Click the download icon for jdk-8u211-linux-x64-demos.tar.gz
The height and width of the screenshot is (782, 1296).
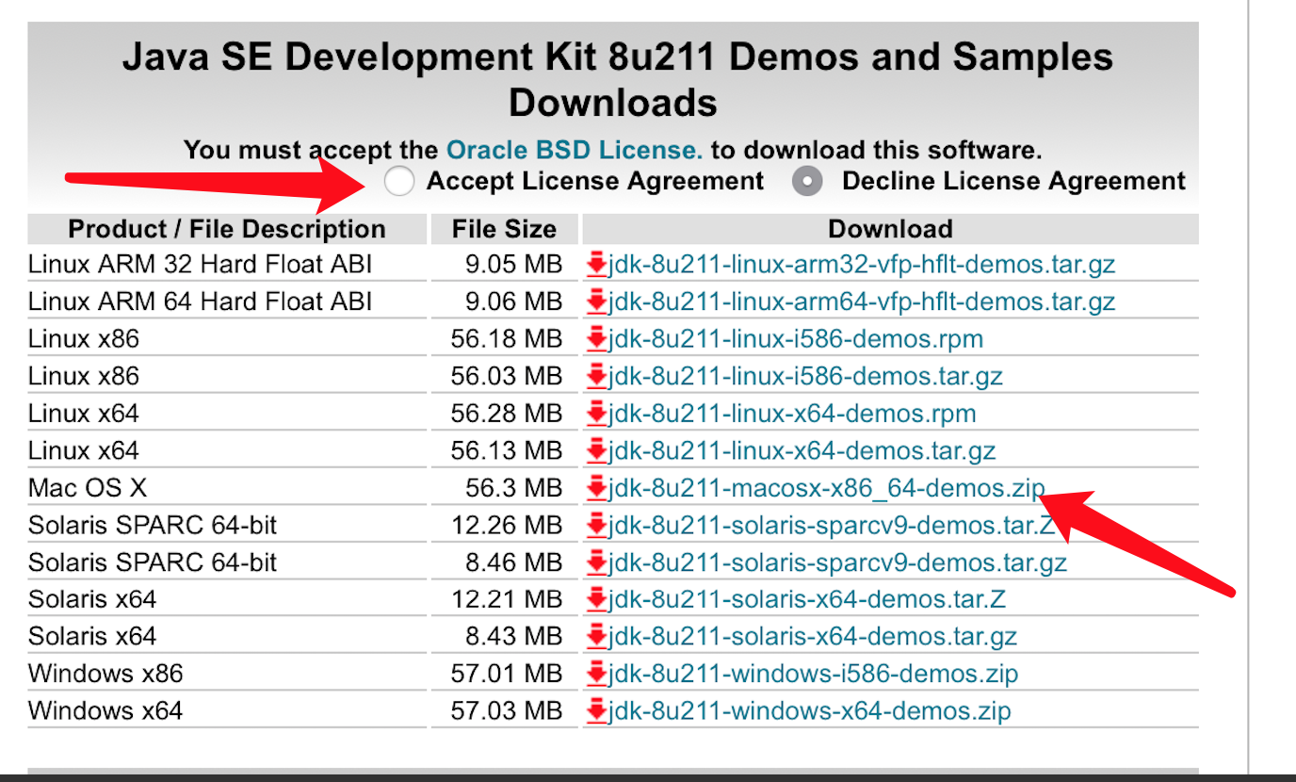(599, 450)
